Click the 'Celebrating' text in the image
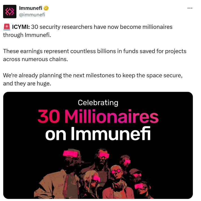201x201 pixels. (x=98, y=103)
